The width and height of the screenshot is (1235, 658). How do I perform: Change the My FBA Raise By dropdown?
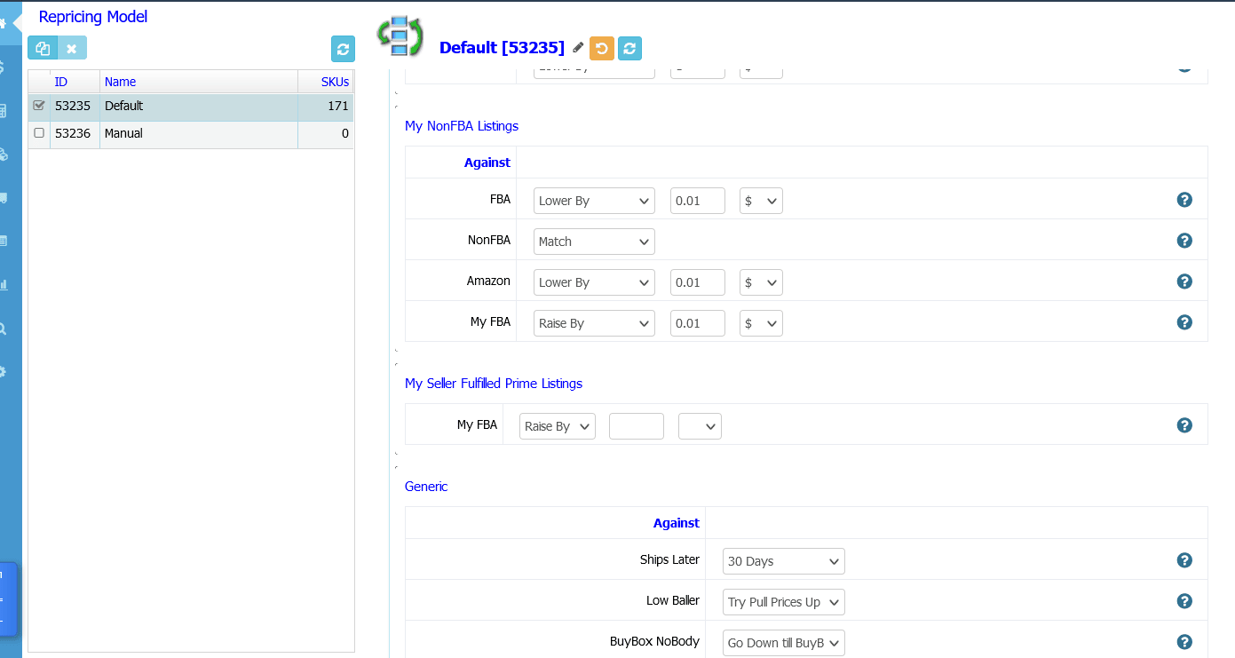[x=593, y=322]
